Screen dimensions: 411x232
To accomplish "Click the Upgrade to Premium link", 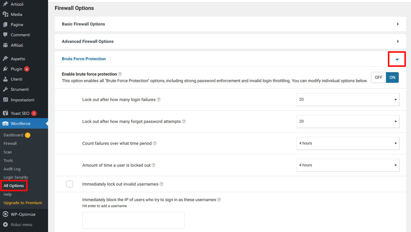I will 23,203.
